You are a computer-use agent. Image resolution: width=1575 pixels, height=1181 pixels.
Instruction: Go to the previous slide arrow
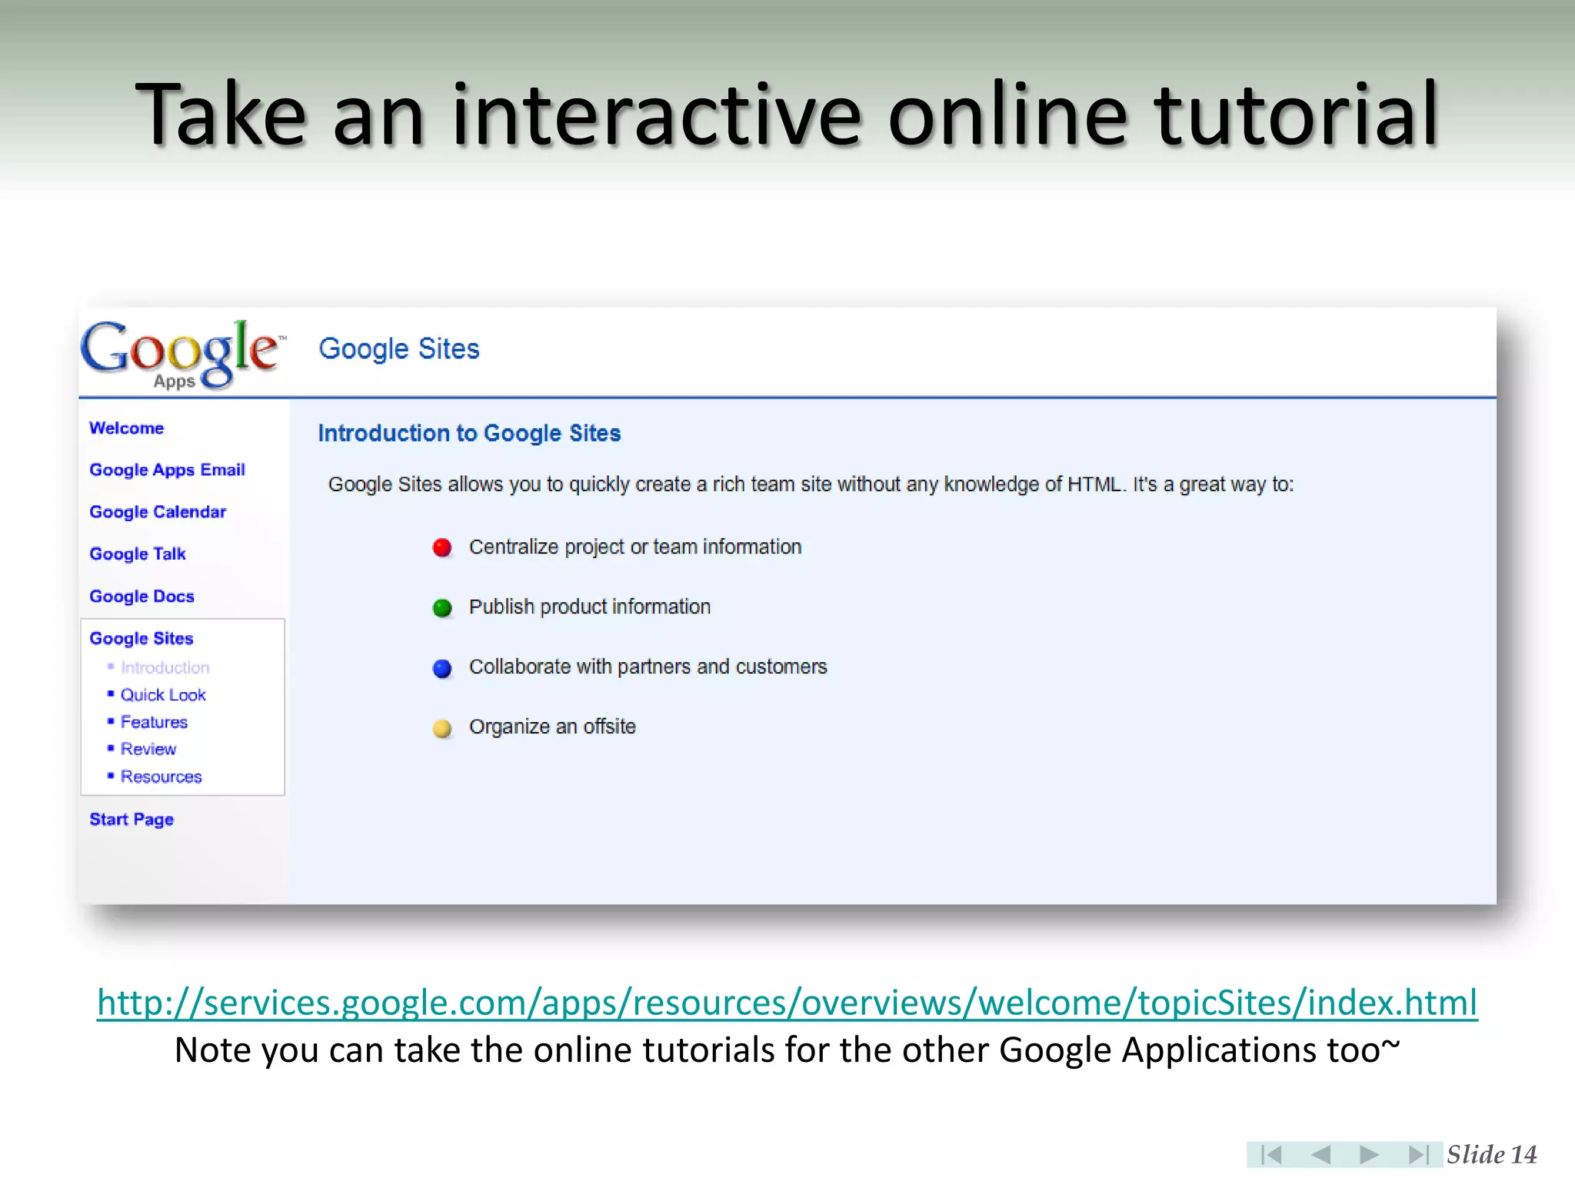[x=1320, y=1154]
